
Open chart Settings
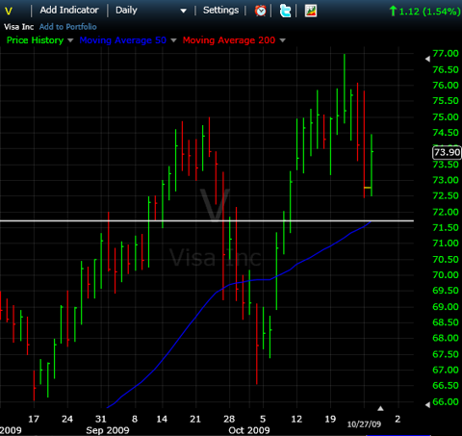click(x=220, y=11)
